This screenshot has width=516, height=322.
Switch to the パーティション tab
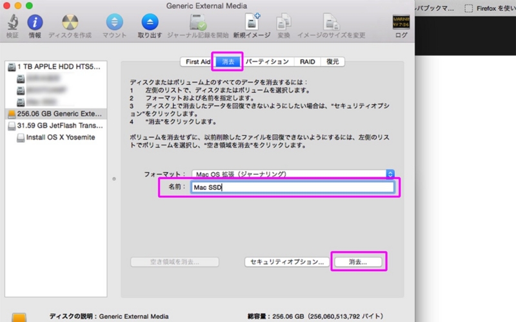click(267, 62)
